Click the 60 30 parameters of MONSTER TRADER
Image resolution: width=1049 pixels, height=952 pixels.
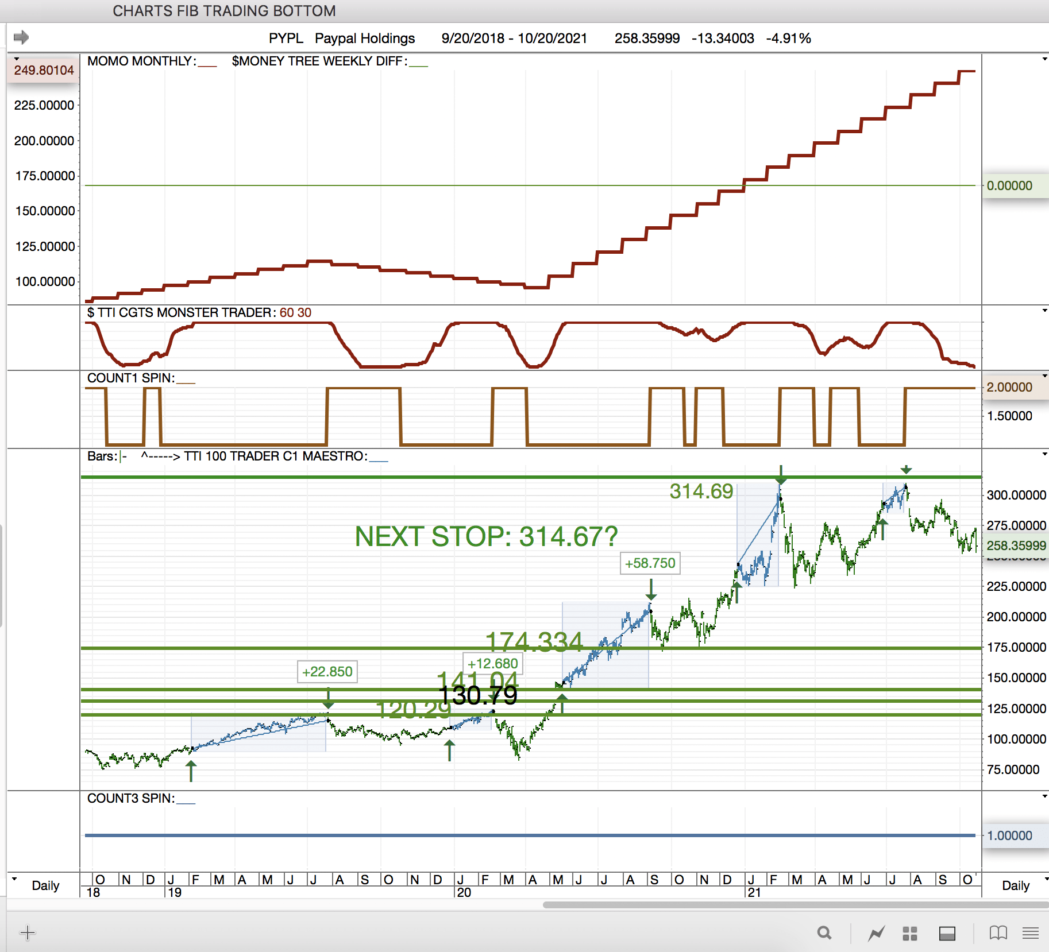(295, 312)
